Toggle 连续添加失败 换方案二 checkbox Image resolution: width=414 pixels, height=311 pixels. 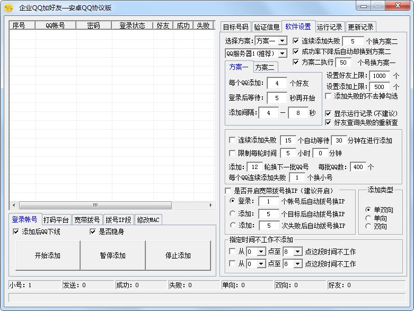click(x=296, y=41)
